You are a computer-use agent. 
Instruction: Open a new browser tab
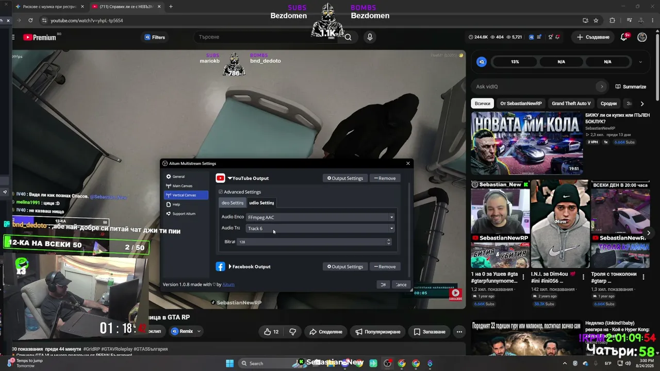point(171,7)
